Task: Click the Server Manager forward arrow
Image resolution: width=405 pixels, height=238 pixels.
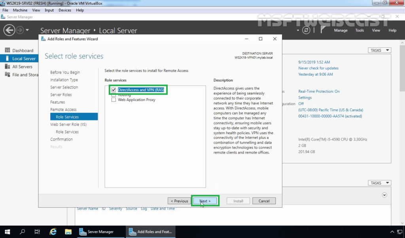Action: [x=20, y=30]
